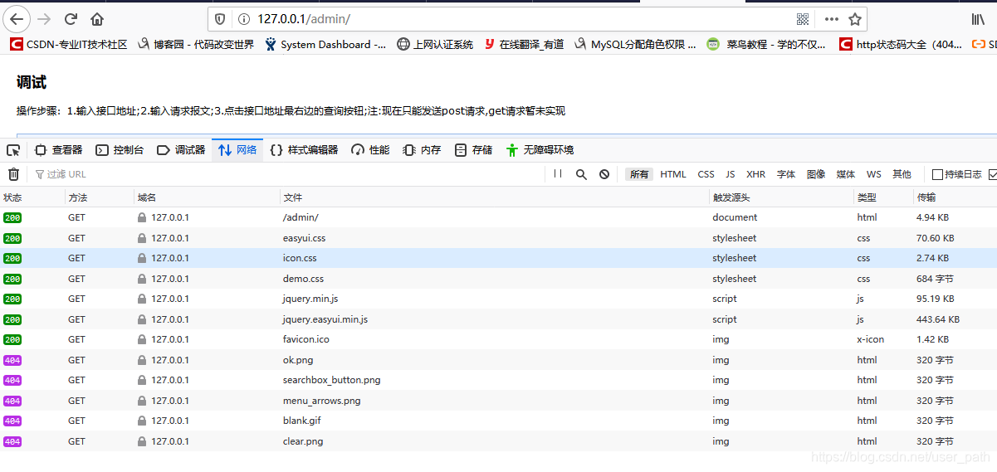Filter requests by XHR

tap(756, 174)
